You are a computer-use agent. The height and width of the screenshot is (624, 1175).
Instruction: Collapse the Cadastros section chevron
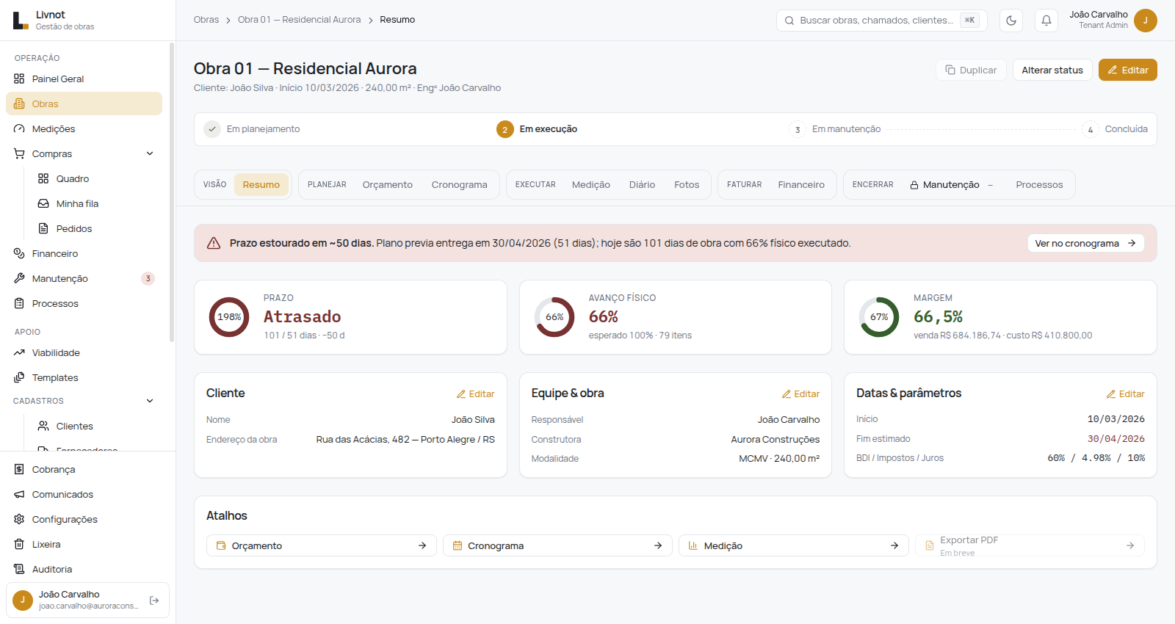[x=150, y=401]
